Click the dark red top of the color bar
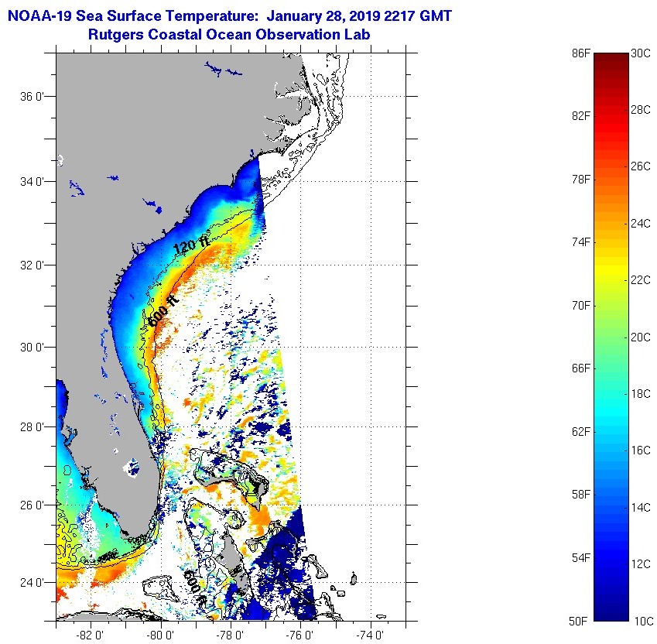This screenshot has height=644, width=657. point(611,57)
